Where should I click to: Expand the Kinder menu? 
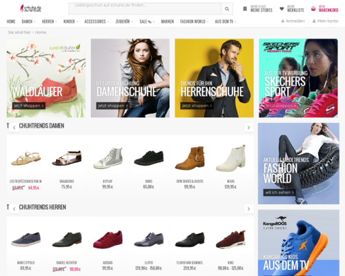(70, 21)
